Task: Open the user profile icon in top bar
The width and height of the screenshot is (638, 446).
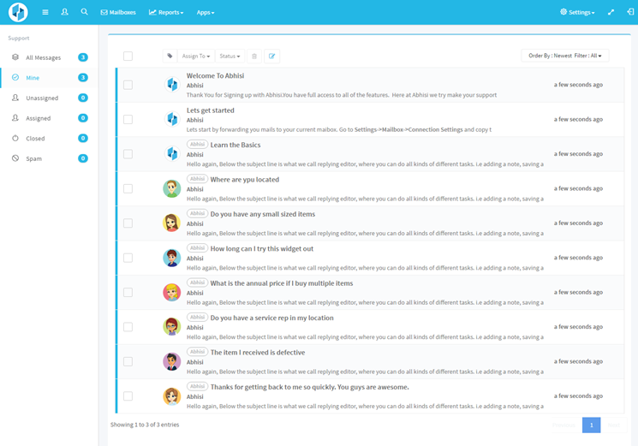Action: [x=65, y=12]
